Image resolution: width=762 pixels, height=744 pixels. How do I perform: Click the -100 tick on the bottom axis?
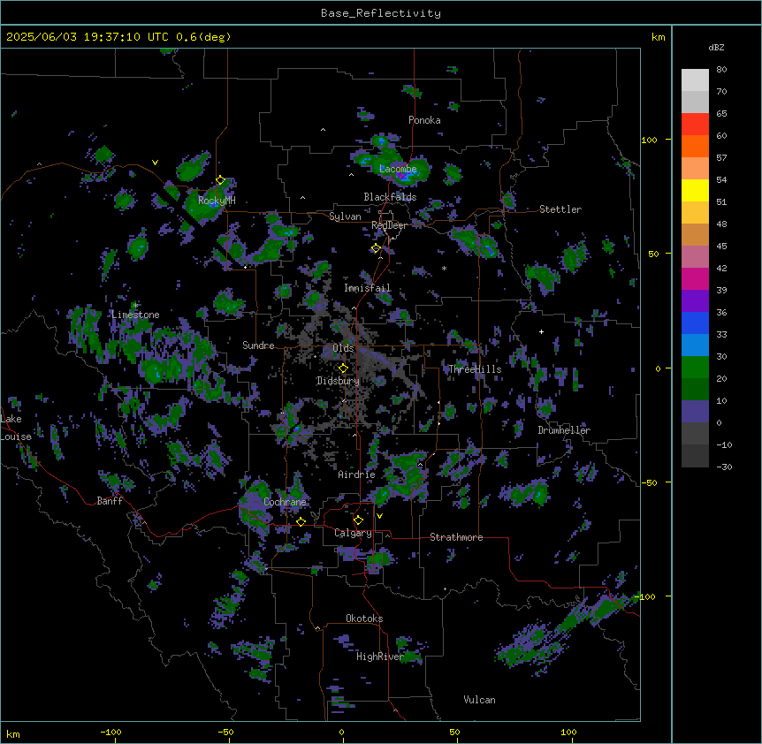pyautogui.click(x=110, y=732)
